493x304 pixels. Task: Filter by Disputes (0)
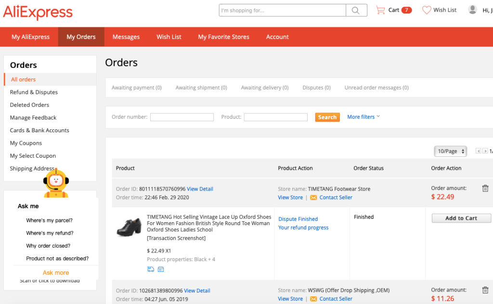coord(317,88)
